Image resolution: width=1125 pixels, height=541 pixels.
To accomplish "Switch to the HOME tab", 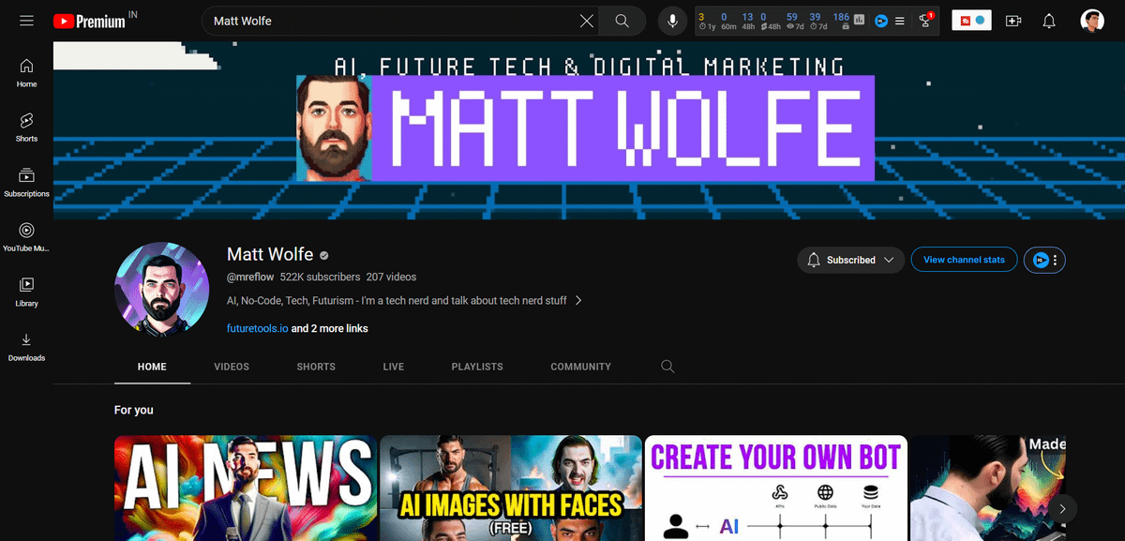I will (152, 367).
